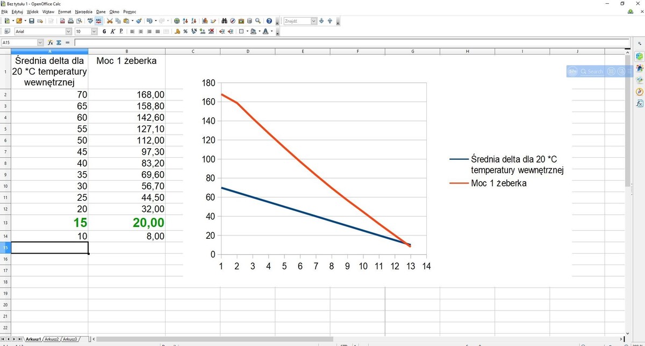Click the row 13 header
Viewport: 645px width, 346px height.
(x=5, y=223)
